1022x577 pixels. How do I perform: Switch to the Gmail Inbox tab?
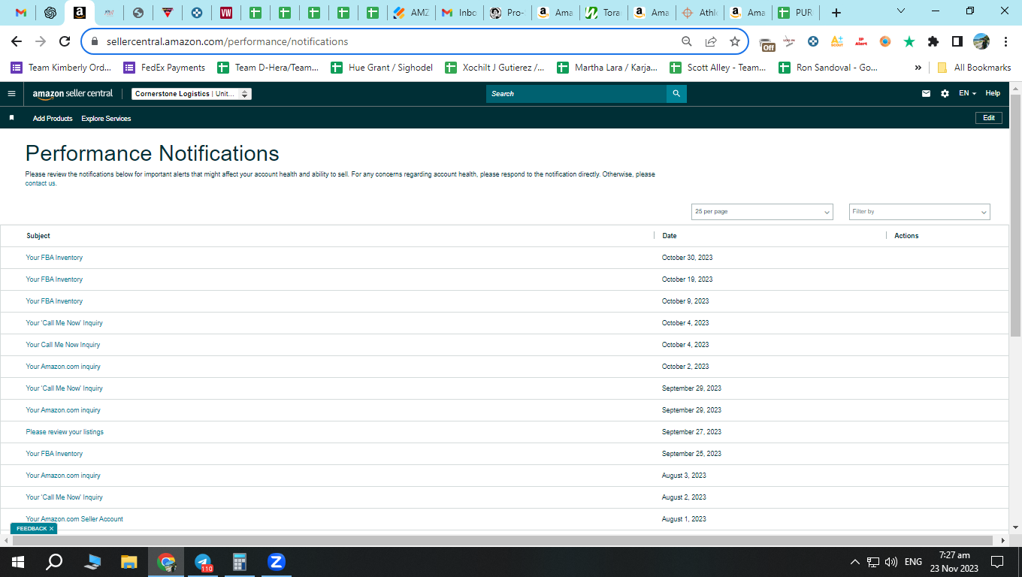click(458, 13)
